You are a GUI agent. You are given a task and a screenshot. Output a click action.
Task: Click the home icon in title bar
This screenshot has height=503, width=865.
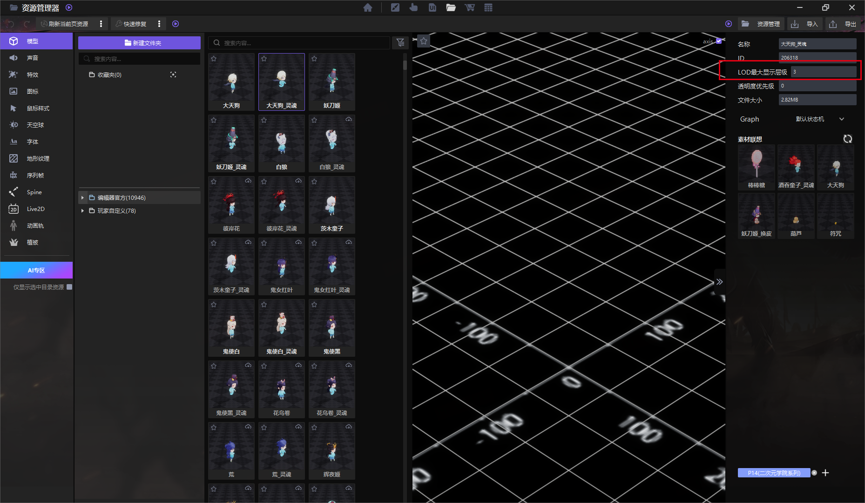coord(368,7)
